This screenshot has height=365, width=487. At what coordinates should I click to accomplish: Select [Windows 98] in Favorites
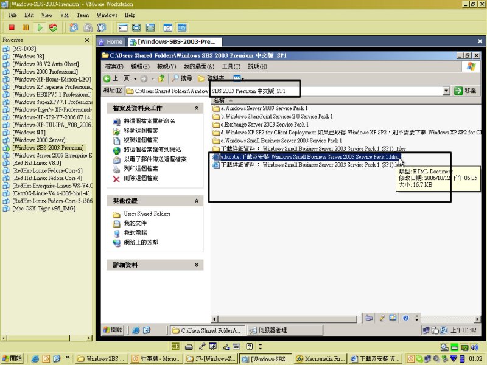pyautogui.click(x=28, y=57)
